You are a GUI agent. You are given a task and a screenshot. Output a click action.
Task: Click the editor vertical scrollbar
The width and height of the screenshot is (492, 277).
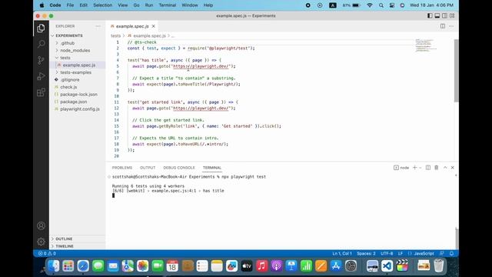pos(456,71)
